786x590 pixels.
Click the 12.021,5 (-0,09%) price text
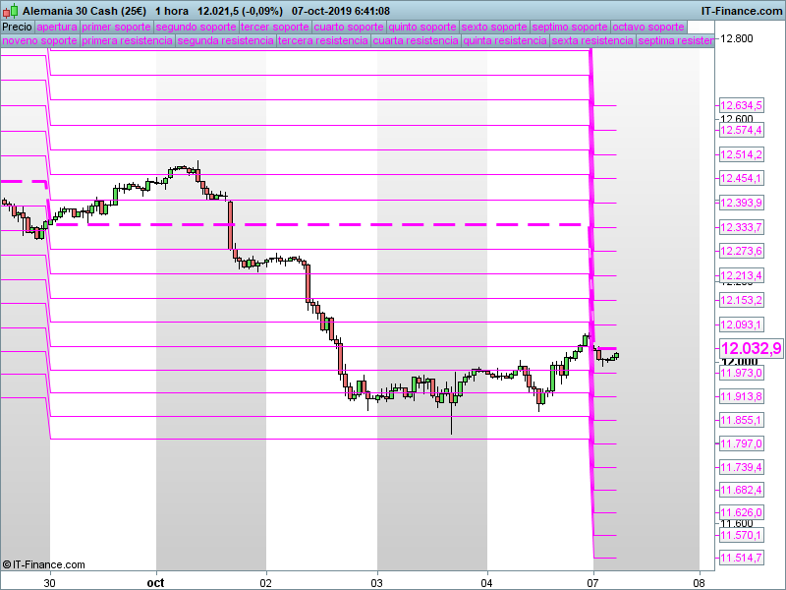point(240,11)
